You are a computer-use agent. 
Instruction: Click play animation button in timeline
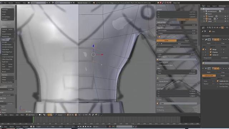(86, 126)
